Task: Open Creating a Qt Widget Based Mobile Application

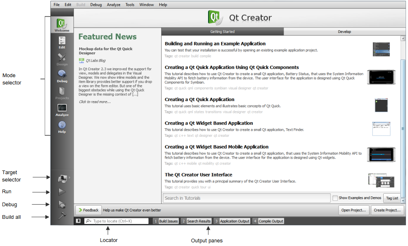Action: (217, 147)
